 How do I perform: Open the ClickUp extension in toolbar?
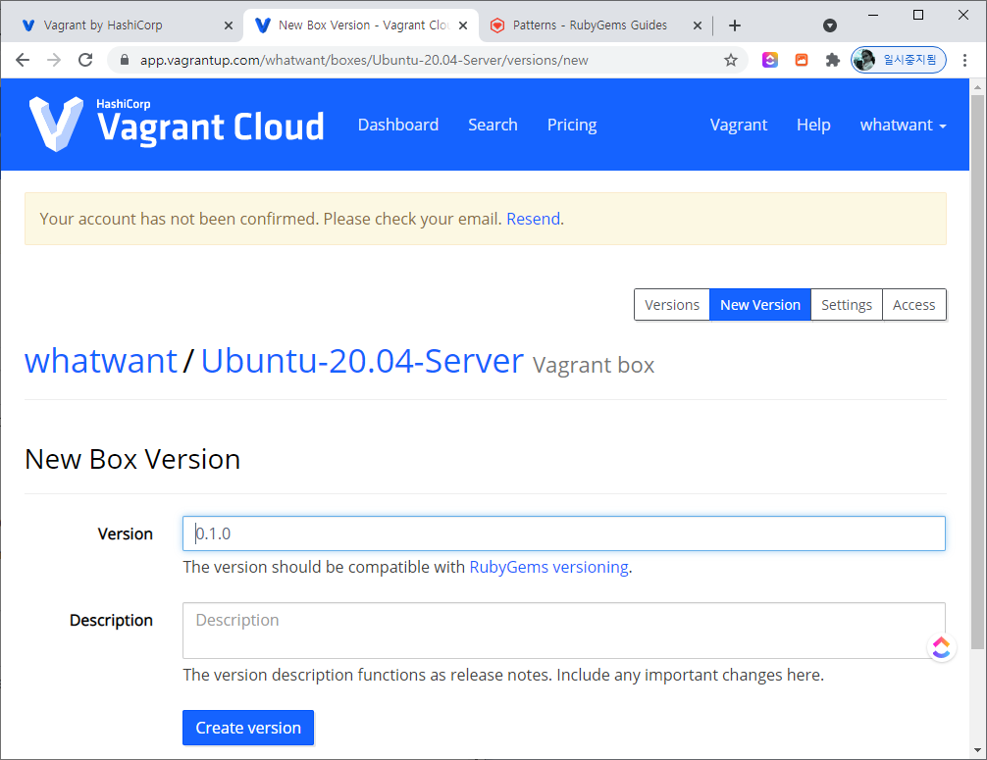pos(770,60)
